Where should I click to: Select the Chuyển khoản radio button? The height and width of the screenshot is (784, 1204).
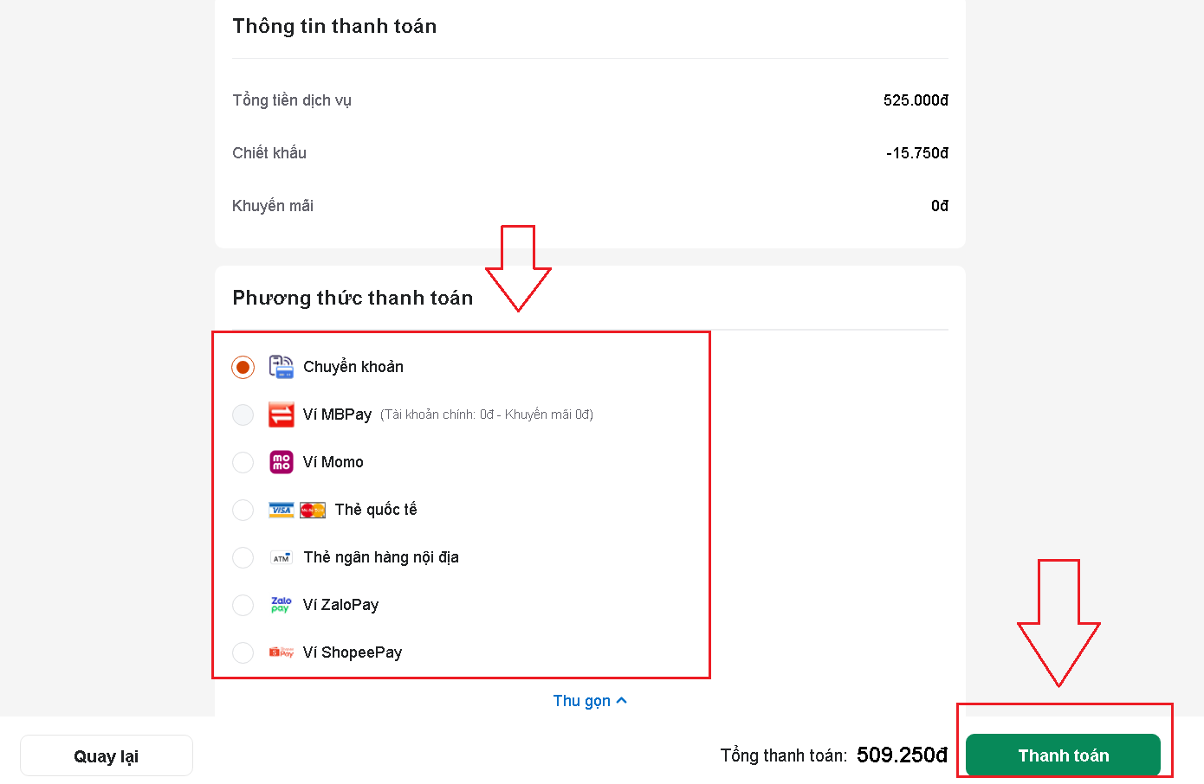243,367
